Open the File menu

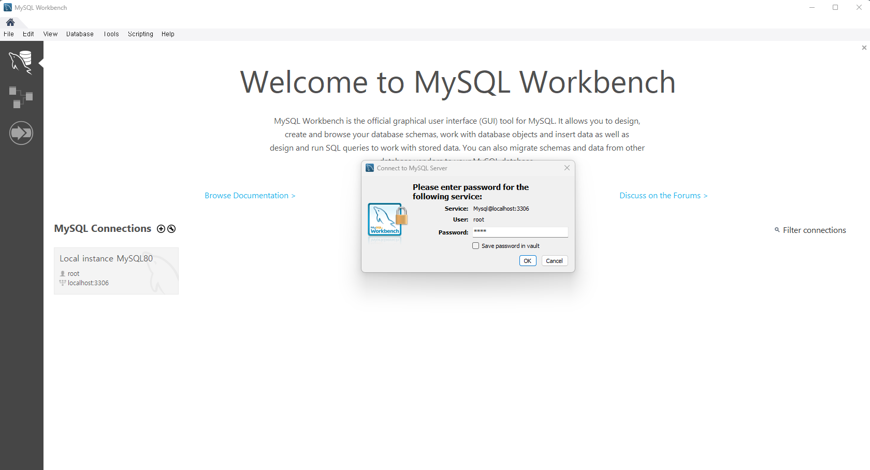click(9, 34)
